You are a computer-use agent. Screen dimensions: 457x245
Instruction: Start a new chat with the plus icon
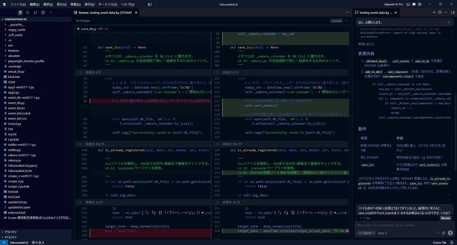pyautogui.click(x=434, y=13)
